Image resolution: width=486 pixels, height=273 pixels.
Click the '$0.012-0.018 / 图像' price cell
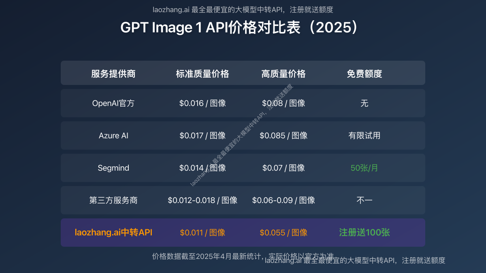tap(202, 200)
